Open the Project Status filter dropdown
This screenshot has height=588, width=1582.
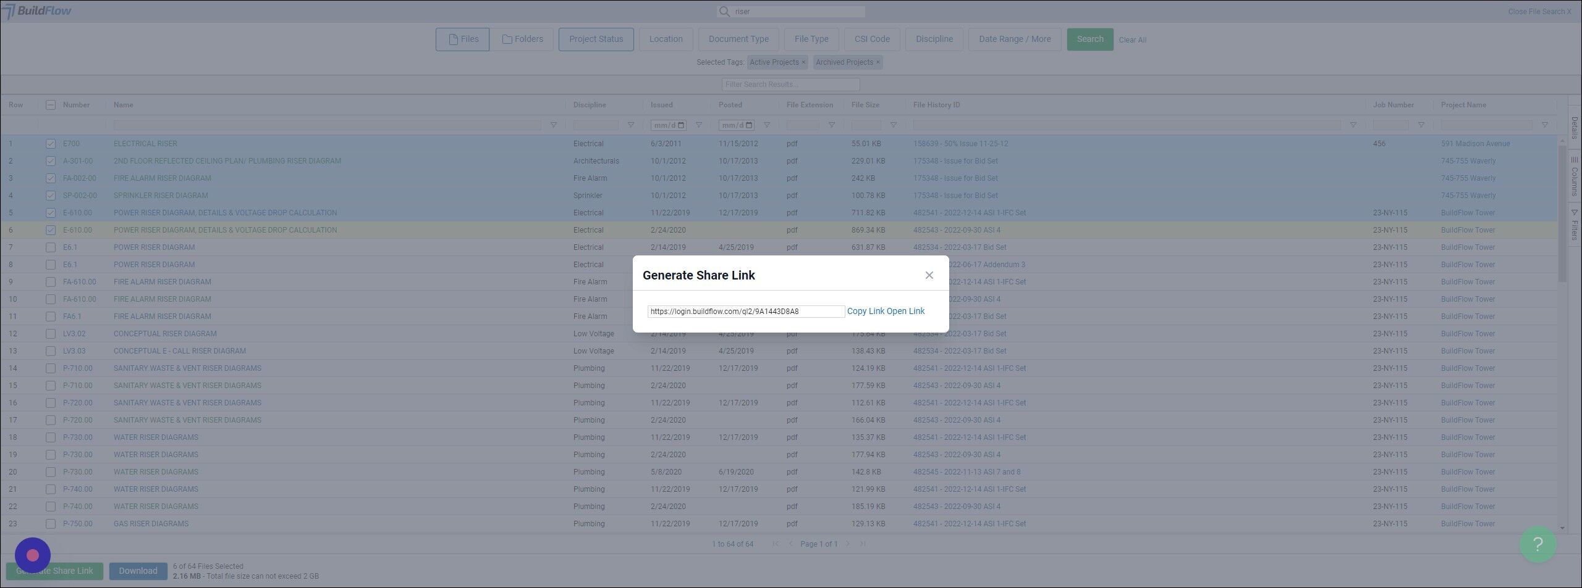click(596, 39)
